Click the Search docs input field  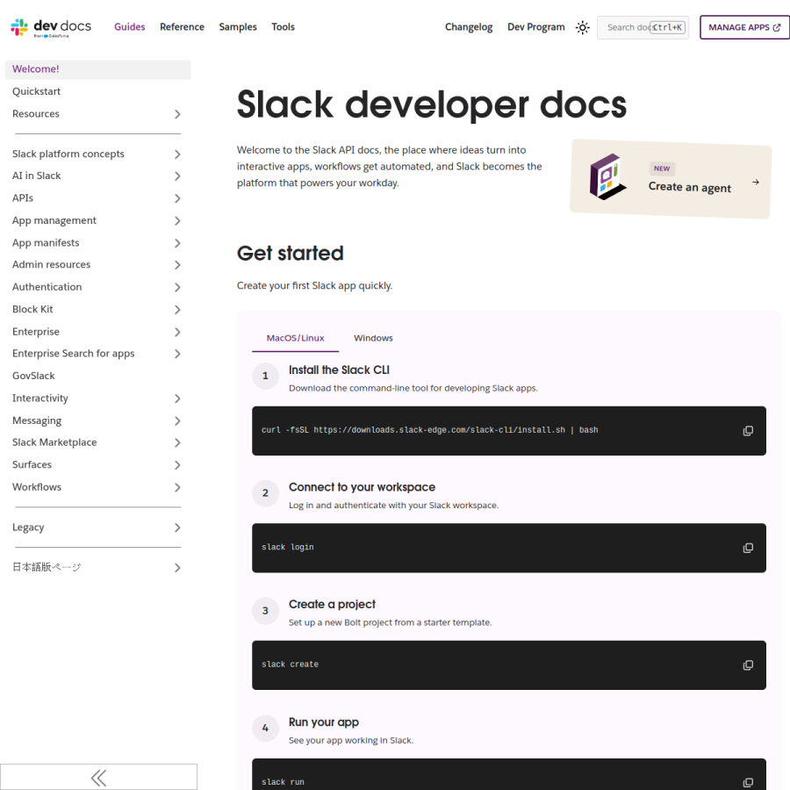[x=643, y=27]
